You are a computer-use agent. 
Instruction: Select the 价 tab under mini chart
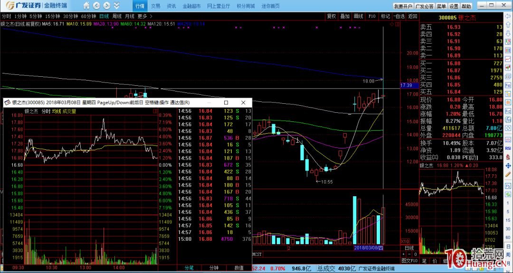[x=435, y=261]
